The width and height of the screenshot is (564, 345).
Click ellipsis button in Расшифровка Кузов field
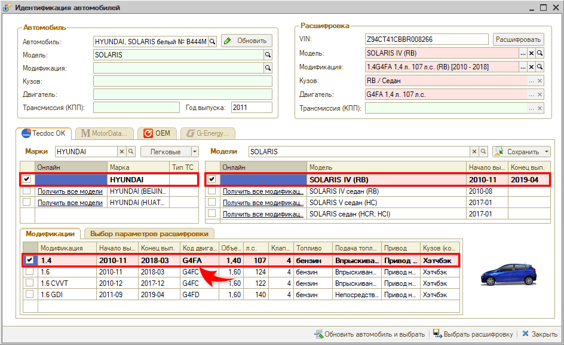pos(530,81)
